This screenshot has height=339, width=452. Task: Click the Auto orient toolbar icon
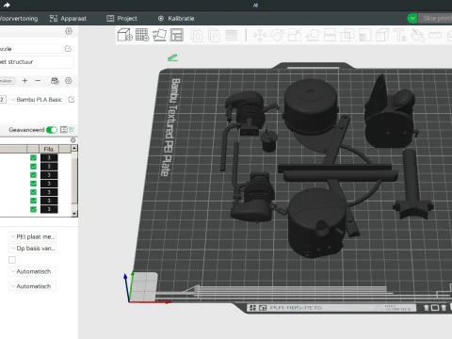tap(159, 35)
